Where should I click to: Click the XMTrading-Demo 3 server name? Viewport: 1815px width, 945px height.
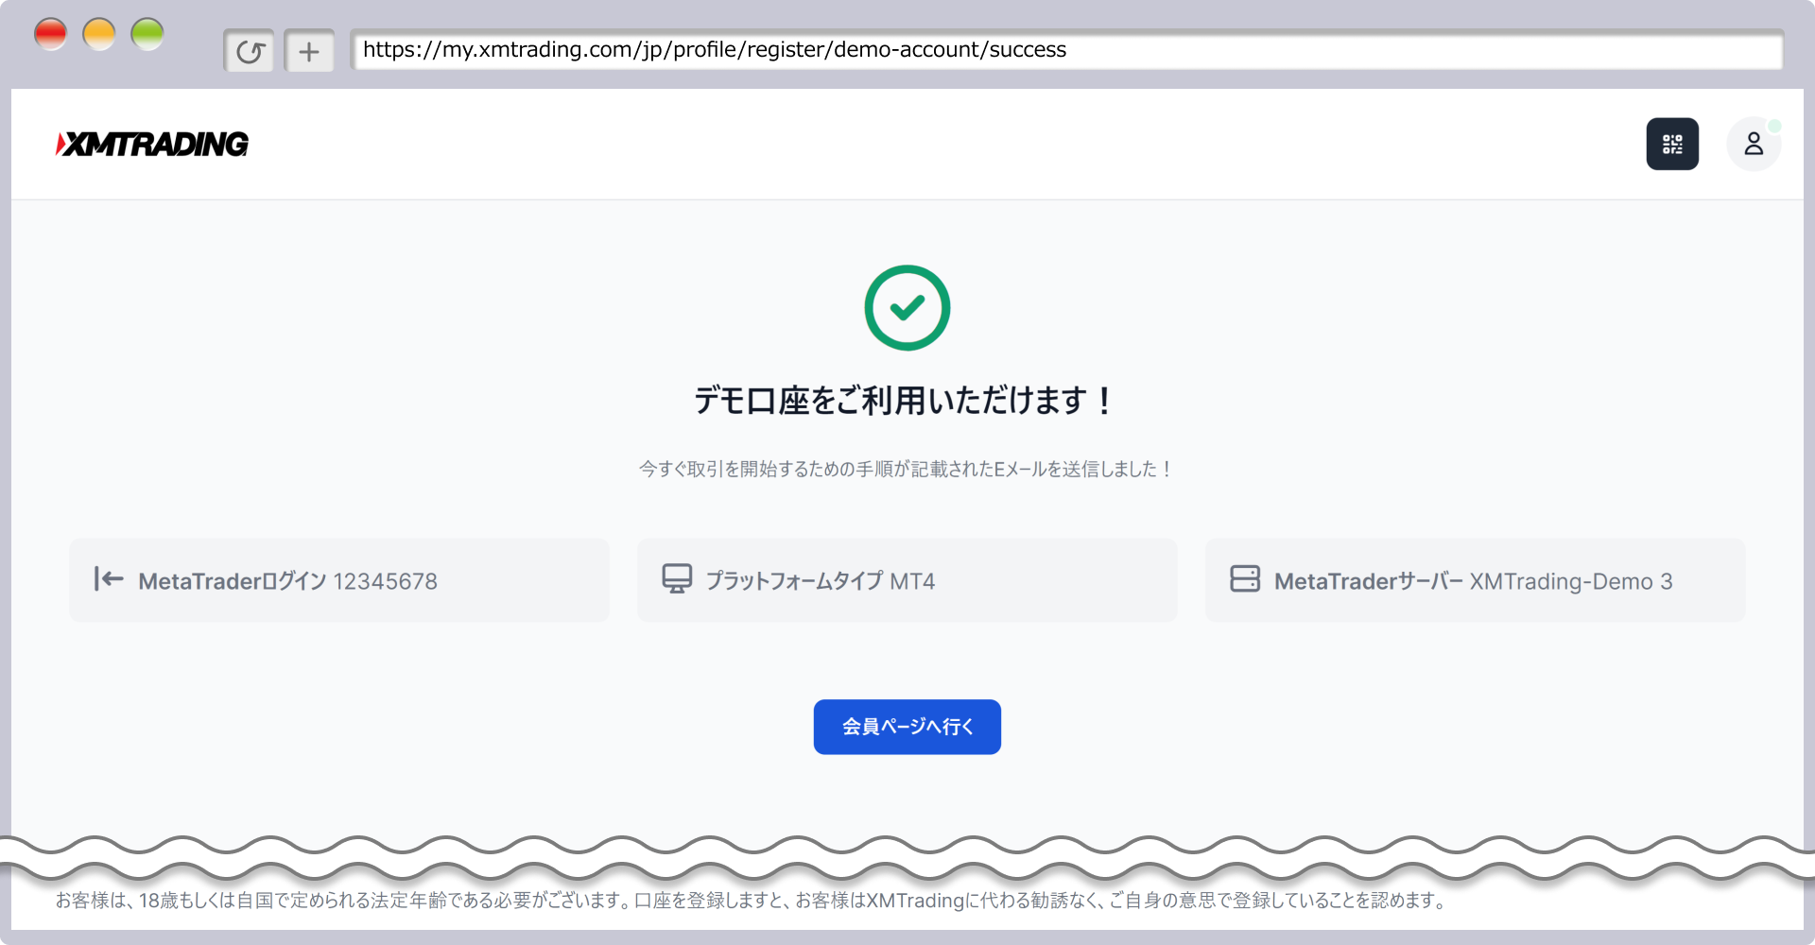[x=1570, y=581]
